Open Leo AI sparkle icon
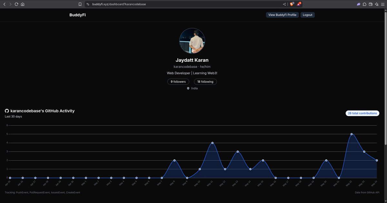 (x=376, y=4)
